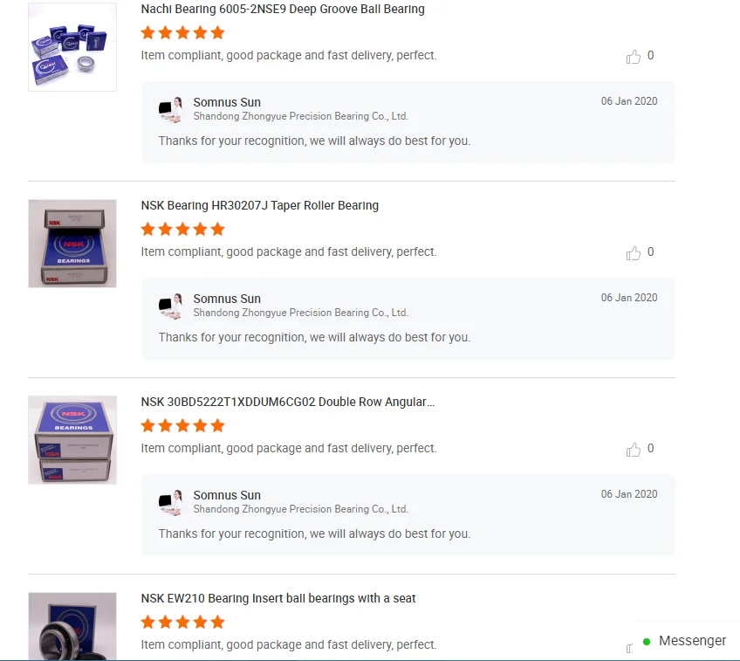Image resolution: width=740 pixels, height=661 pixels.
Task: Click the green Messenger status dot
Action: tap(647, 642)
